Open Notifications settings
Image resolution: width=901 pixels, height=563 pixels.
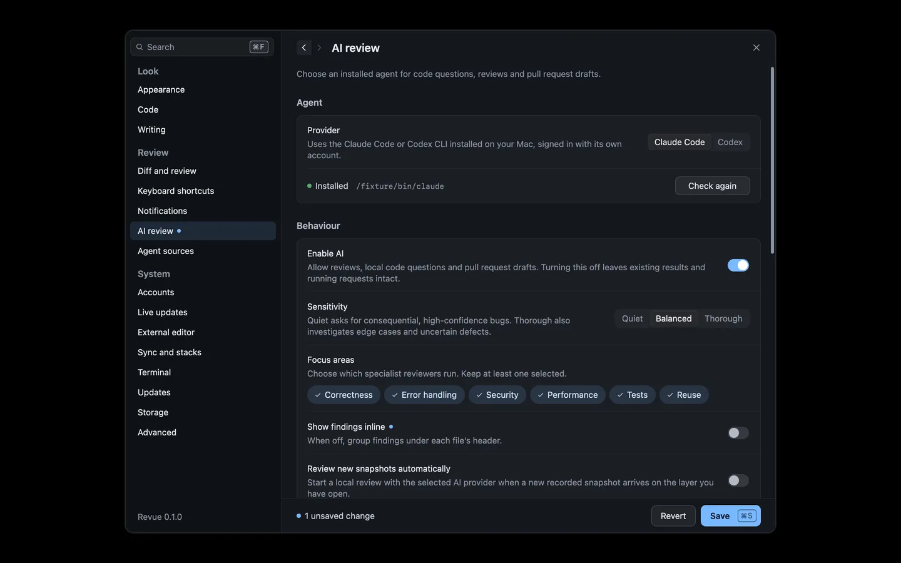click(203, 211)
